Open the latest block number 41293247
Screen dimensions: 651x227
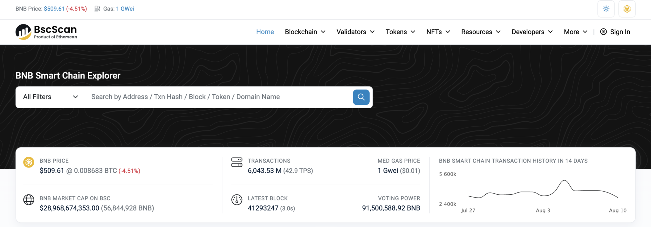tap(263, 208)
